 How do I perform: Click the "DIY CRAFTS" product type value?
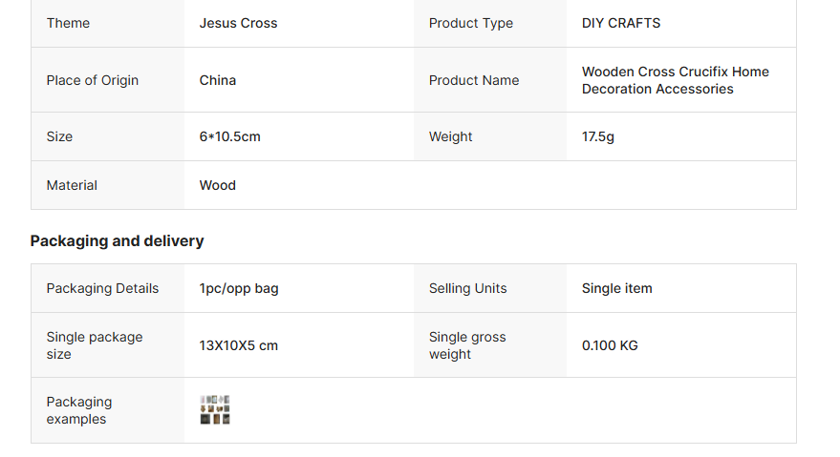[620, 23]
